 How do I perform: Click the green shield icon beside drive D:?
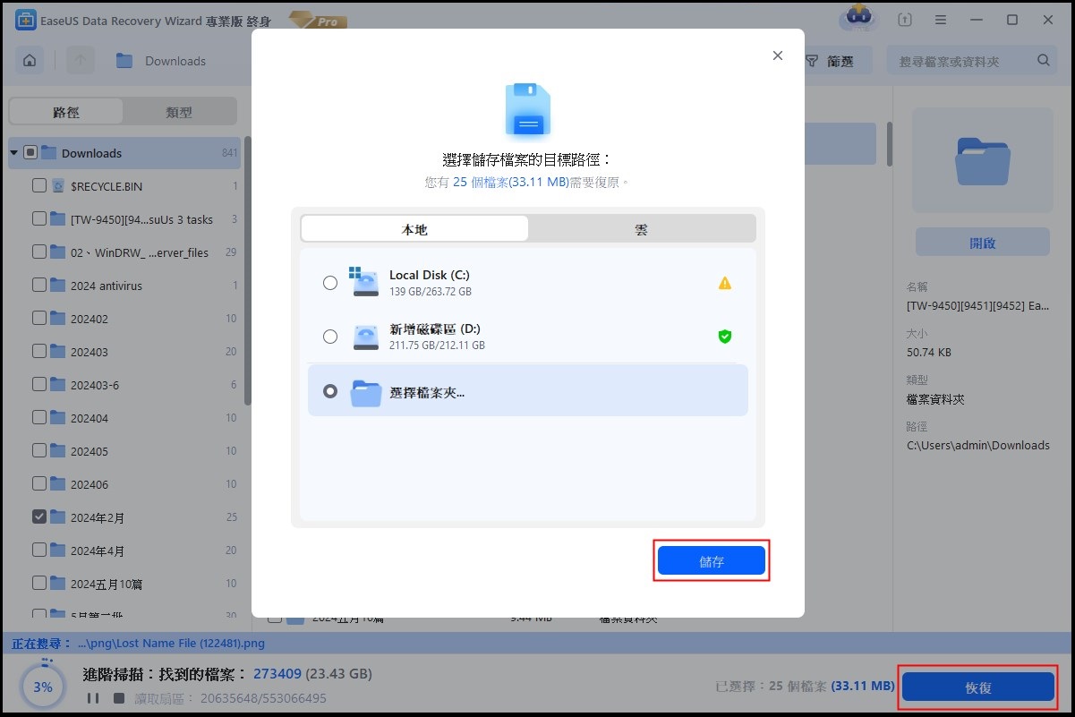point(724,337)
